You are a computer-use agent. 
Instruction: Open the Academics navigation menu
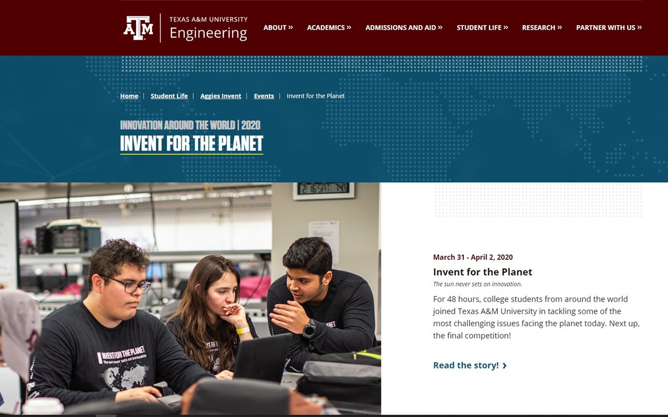(329, 28)
